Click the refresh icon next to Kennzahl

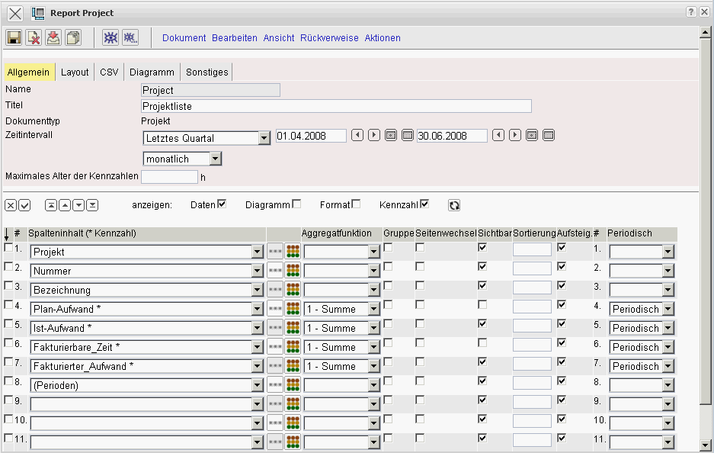coord(454,205)
